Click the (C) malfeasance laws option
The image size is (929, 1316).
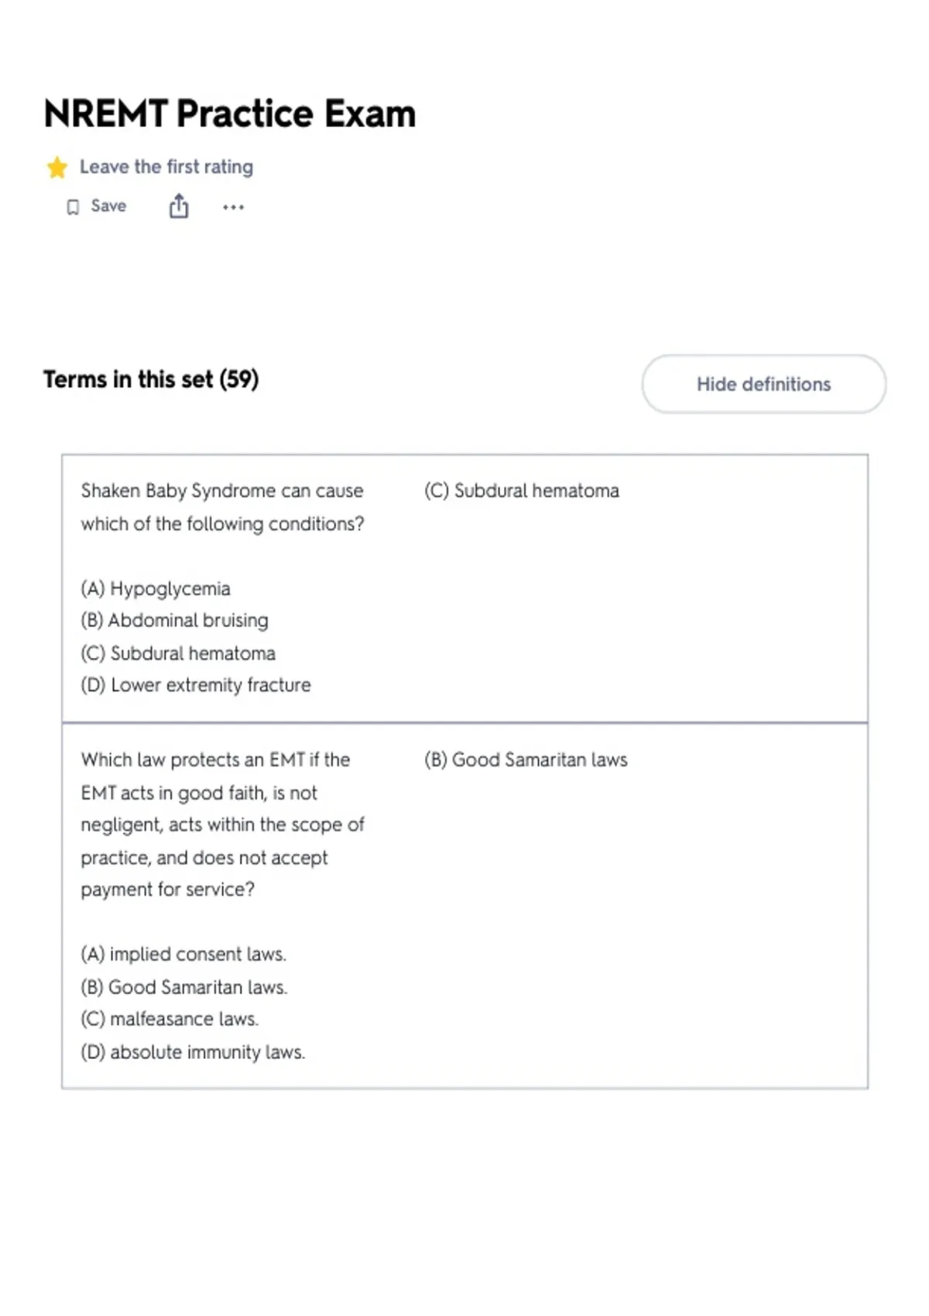[x=170, y=1019]
